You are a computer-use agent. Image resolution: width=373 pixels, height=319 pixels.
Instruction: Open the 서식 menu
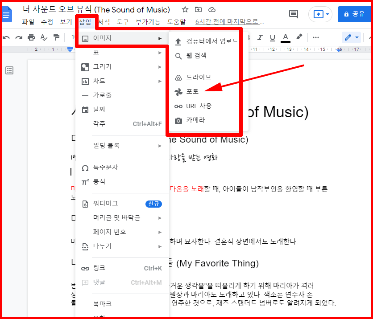tap(104, 22)
